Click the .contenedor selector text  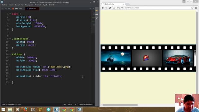[20, 39]
